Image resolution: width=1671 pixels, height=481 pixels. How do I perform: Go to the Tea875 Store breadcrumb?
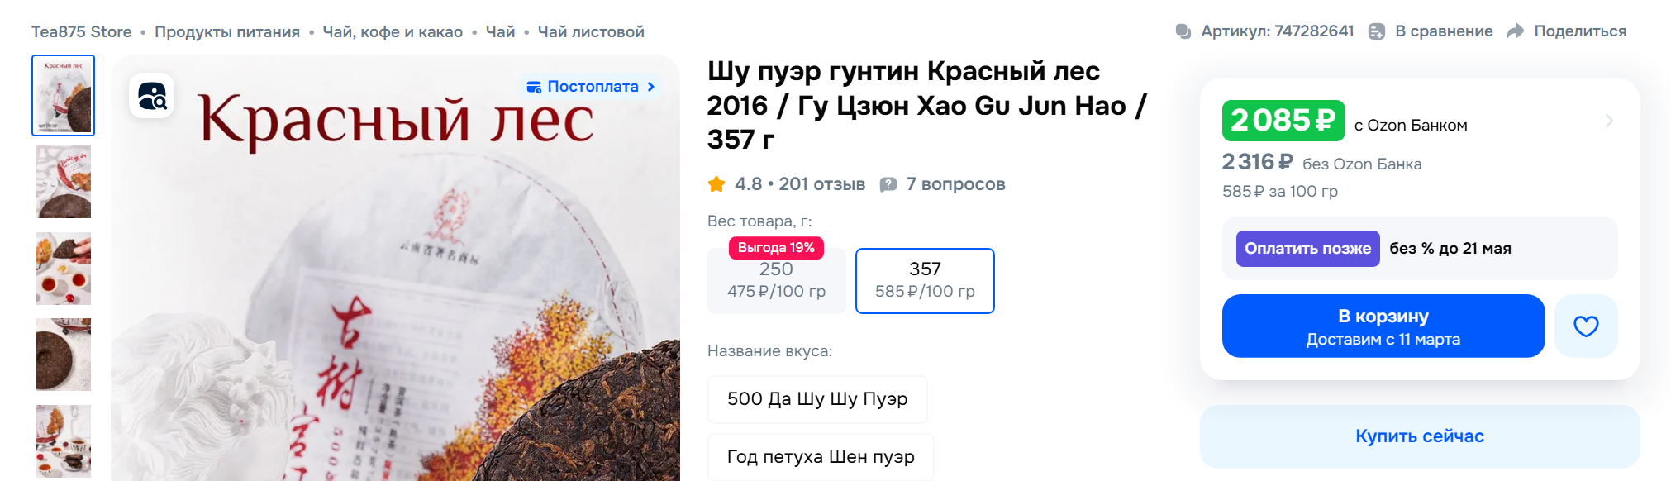tap(82, 31)
